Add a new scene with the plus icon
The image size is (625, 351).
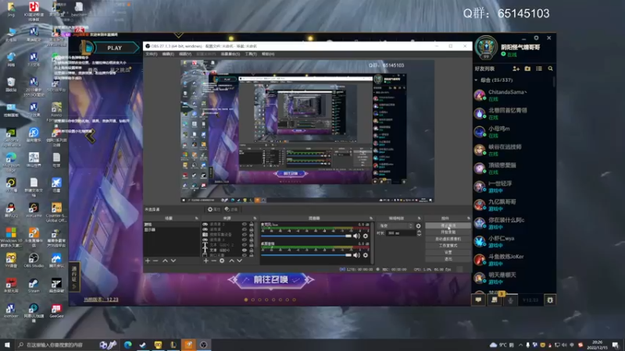[x=148, y=261]
